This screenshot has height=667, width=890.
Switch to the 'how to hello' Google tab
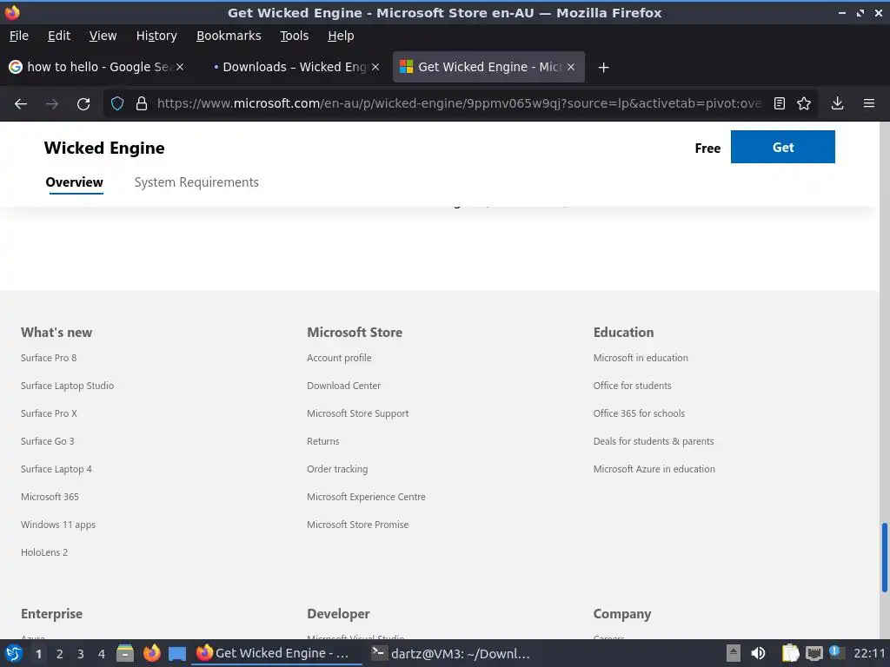(x=96, y=67)
